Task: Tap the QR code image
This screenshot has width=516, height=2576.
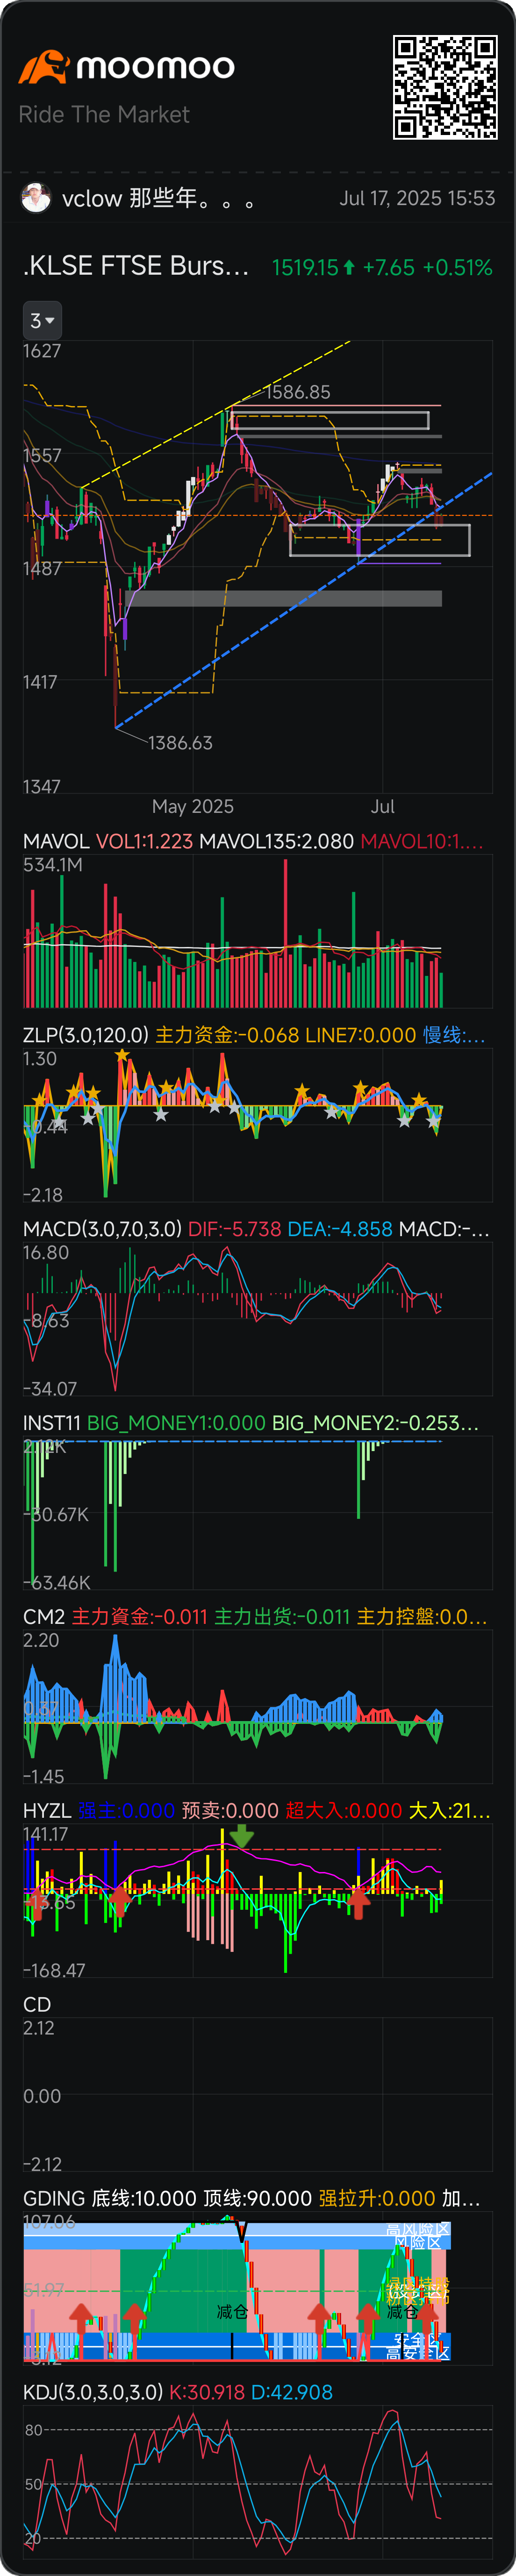Action: tap(445, 87)
